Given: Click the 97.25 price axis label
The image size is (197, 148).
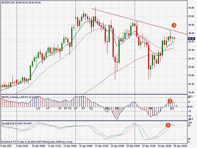Looking at the screenshot, I should tap(191, 84).
